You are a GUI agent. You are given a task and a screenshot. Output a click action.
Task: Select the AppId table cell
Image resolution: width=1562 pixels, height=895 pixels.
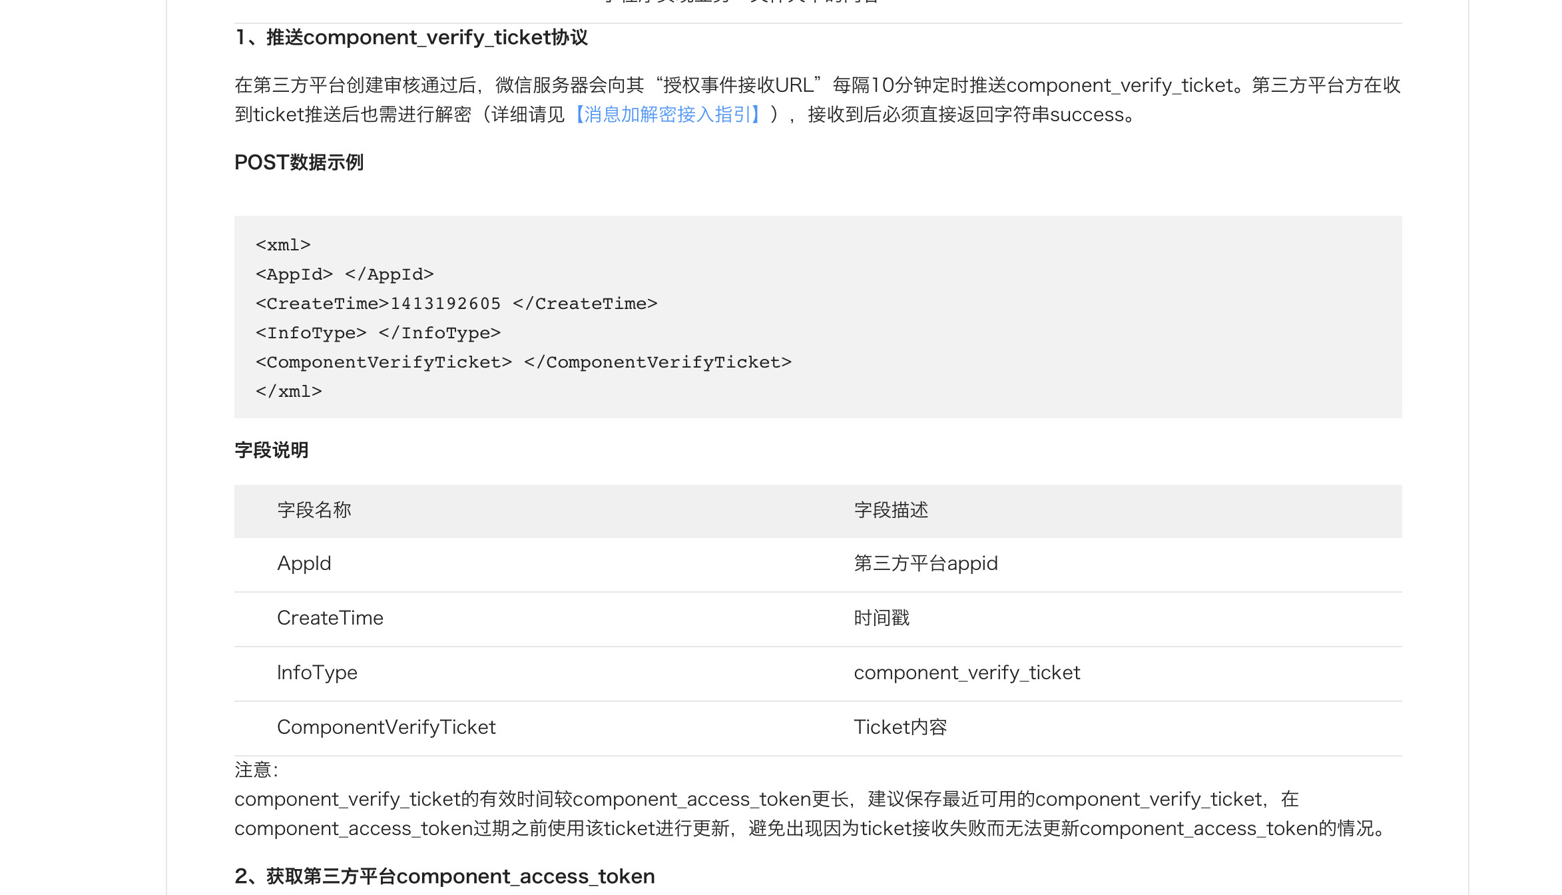(304, 563)
